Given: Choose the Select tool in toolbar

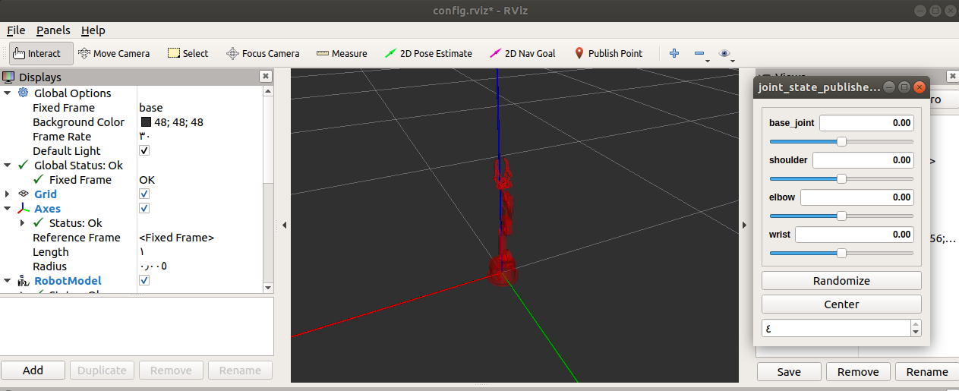Looking at the screenshot, I should 188,53.
